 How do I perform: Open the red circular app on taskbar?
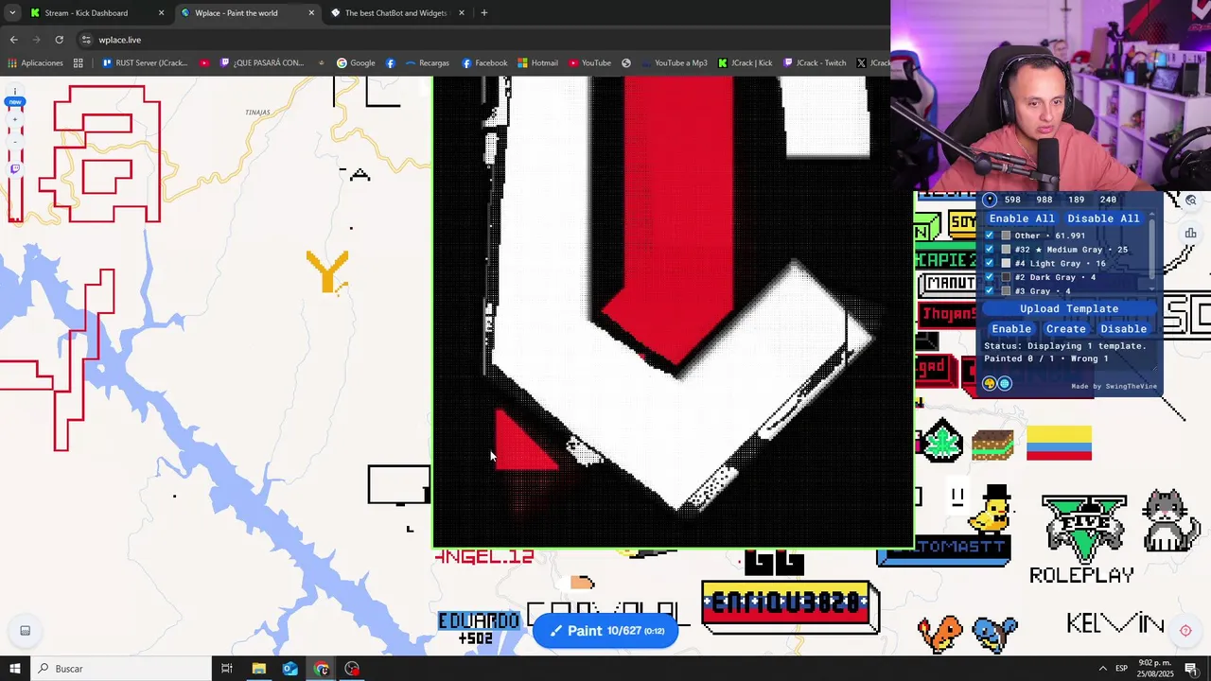coord(352,669)
